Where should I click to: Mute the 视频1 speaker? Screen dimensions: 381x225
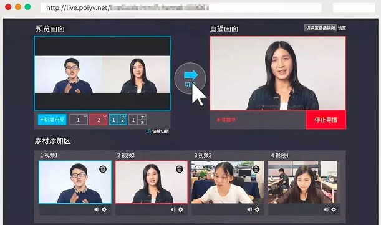pos(97,209)
